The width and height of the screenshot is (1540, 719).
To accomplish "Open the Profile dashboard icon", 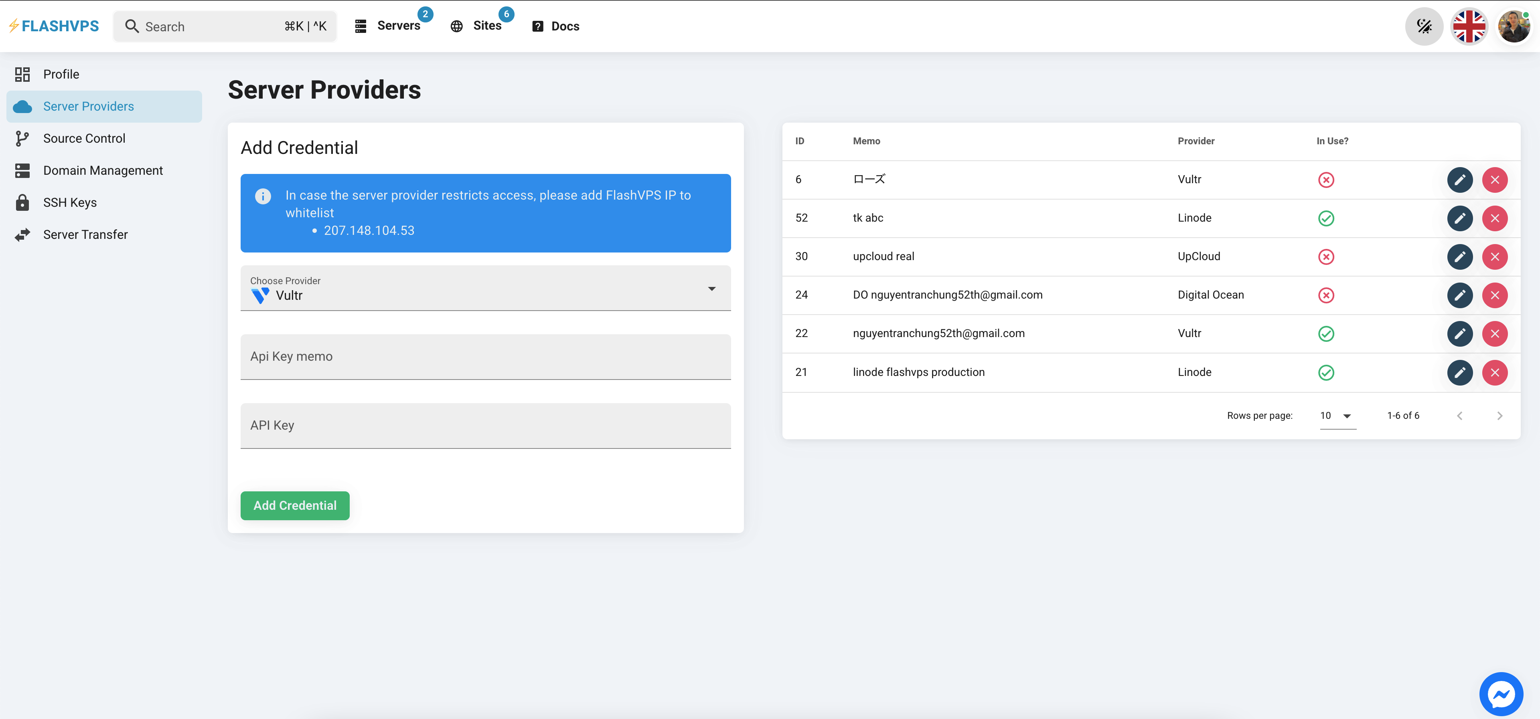I will coord(22,74).
